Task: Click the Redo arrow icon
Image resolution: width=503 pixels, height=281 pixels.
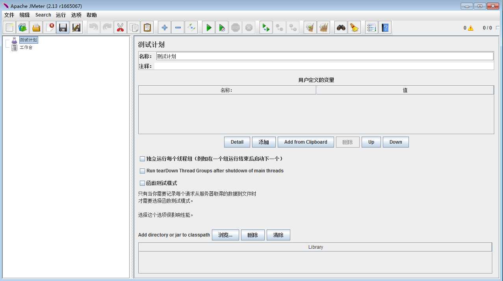Action: coord(107,28)
